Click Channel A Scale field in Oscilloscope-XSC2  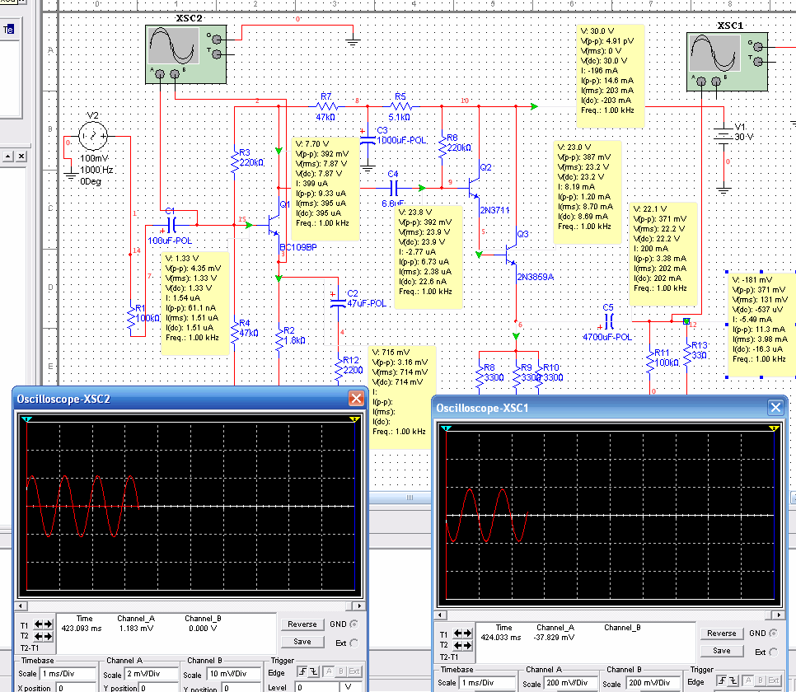[x=152, y=674]
